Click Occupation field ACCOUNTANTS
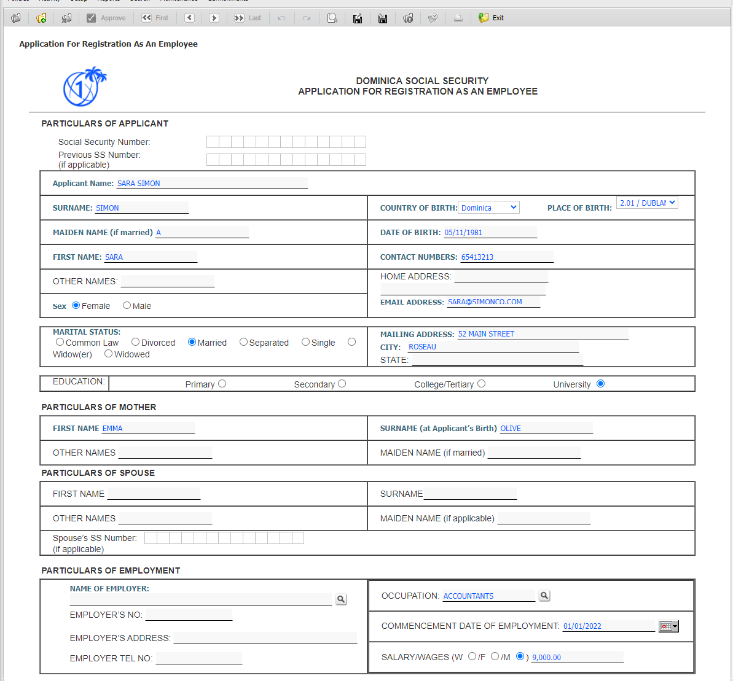Screen dimensions: 733x681 point(488,596)
